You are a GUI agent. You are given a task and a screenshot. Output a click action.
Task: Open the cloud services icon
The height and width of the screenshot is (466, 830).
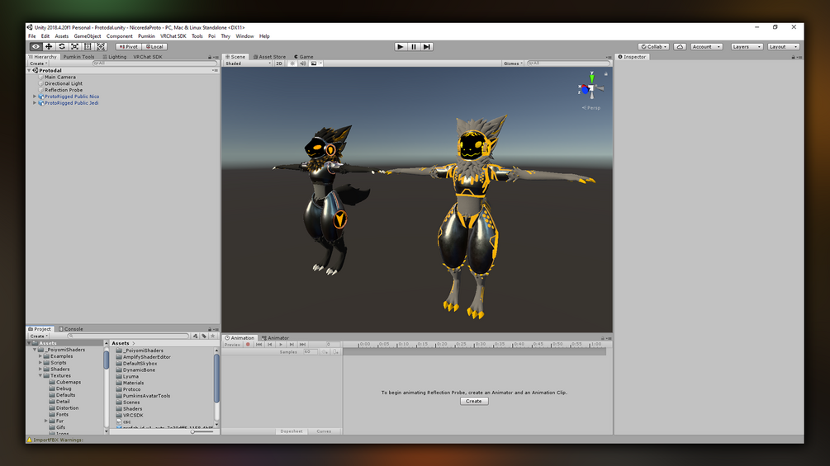pyautogui.click(x=681, y=46)
